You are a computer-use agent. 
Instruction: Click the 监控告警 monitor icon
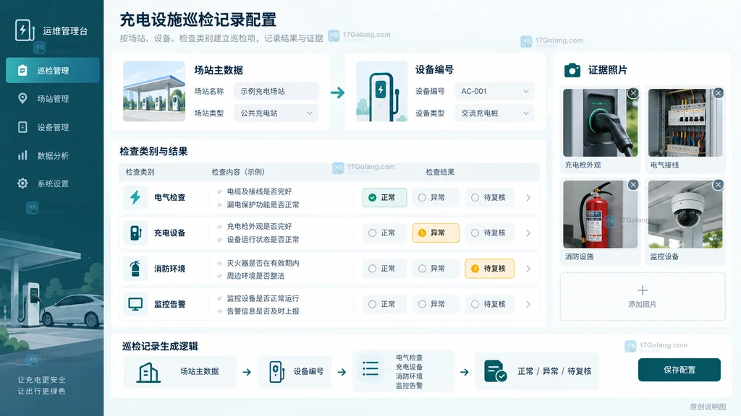[x=135, y=304]
